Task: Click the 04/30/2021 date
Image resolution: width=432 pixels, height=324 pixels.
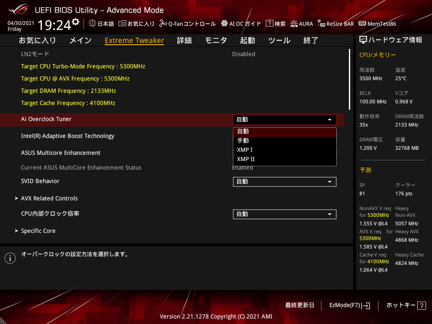Action: (x=21, y=23)
